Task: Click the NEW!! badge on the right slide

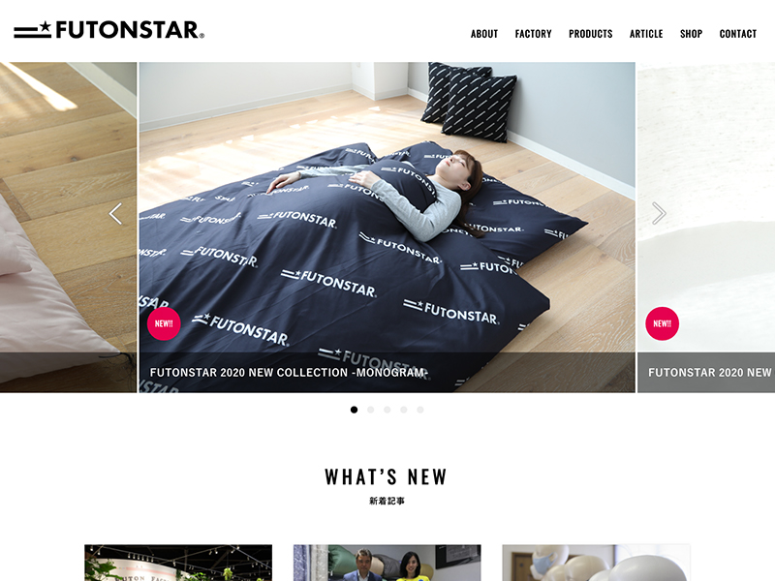Action: coord(663,323)
